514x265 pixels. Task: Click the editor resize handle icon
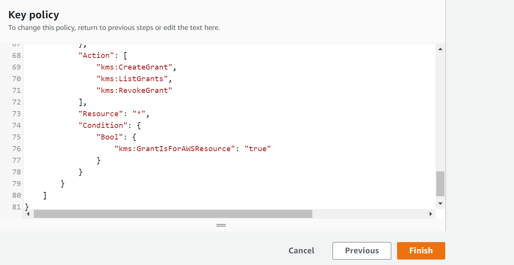coord(221,225)
